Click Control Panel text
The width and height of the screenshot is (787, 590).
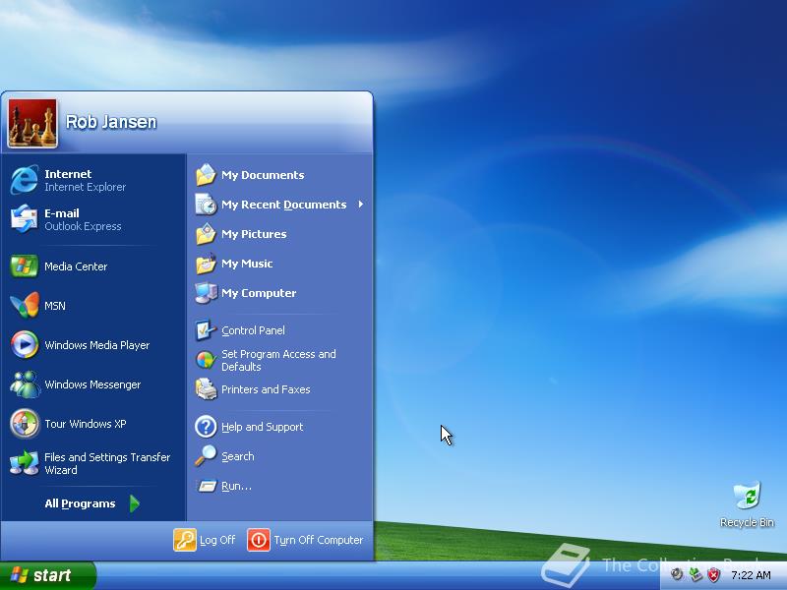point(253,330)
